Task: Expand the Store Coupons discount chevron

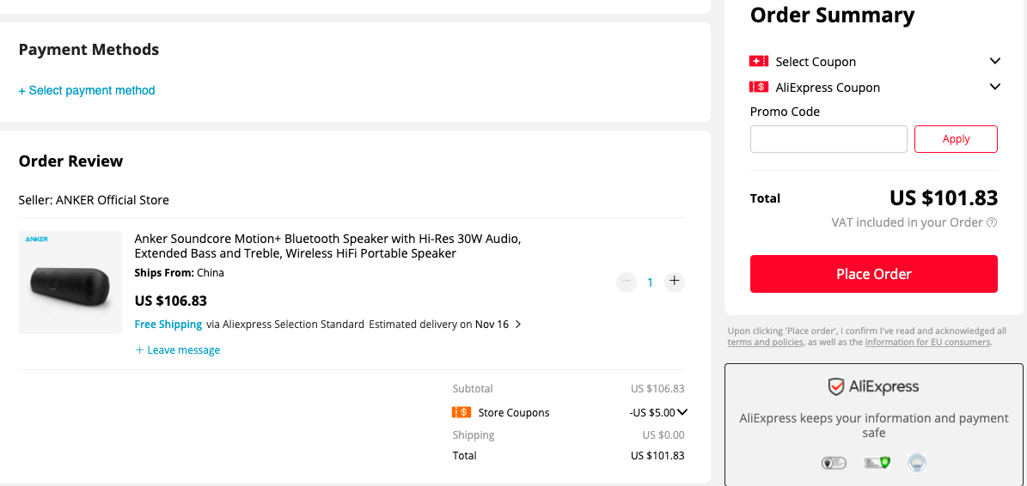Action: [682, 412]
